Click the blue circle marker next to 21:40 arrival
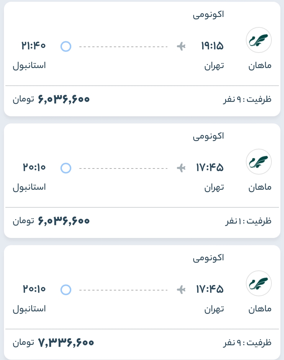 click(x=66, y=46)
